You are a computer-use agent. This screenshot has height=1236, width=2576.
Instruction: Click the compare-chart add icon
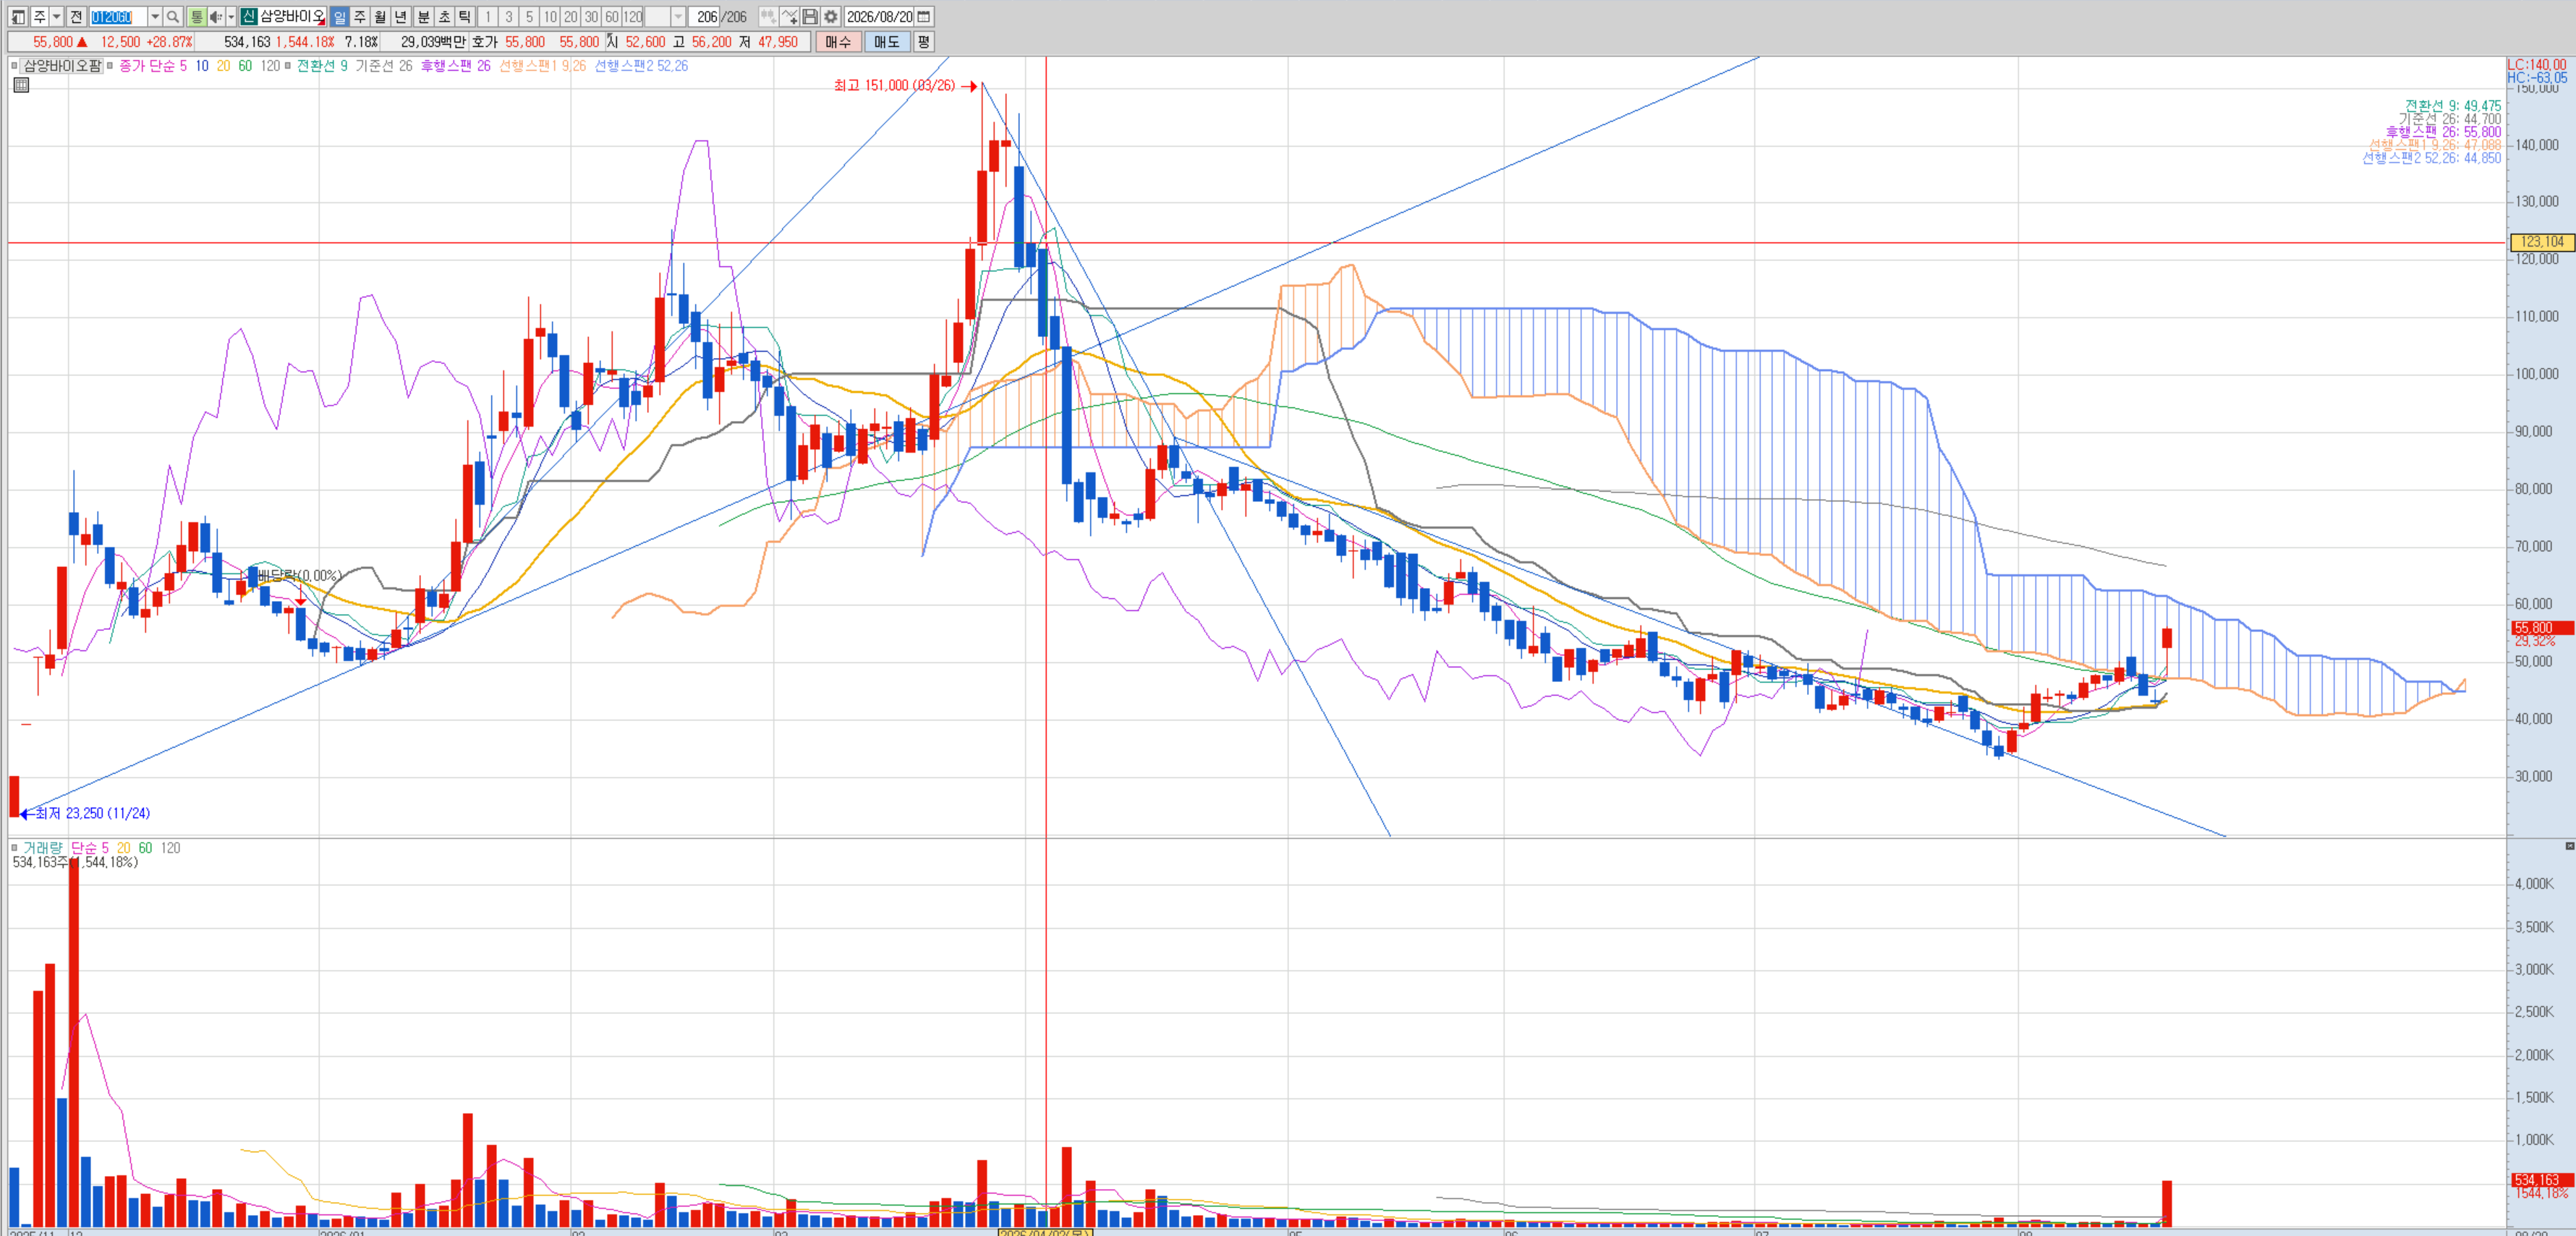[x=768, y=17]
